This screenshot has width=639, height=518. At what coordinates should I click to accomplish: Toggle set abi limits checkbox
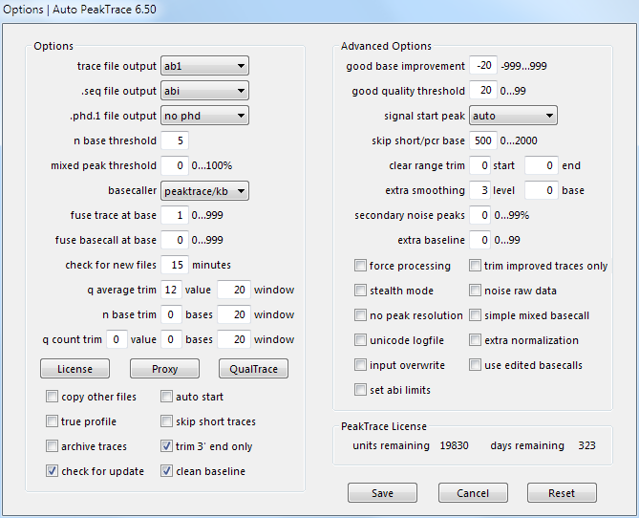tap(360, 390)
